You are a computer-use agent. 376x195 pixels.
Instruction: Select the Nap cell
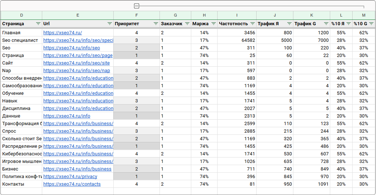[x=22, y=70]
